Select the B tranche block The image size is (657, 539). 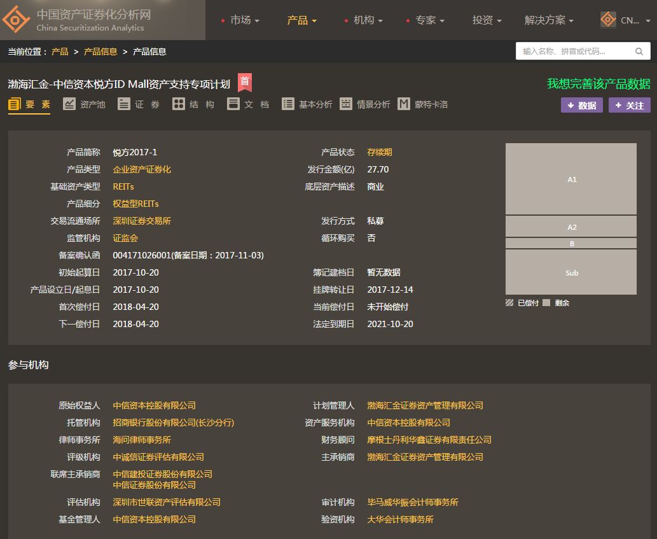click(x=571, y=244)
